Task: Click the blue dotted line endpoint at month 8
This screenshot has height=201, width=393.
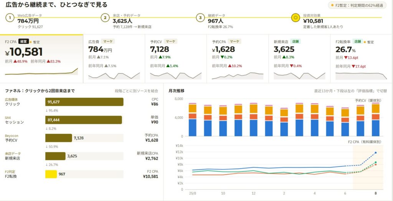Action: click(375, 152)
